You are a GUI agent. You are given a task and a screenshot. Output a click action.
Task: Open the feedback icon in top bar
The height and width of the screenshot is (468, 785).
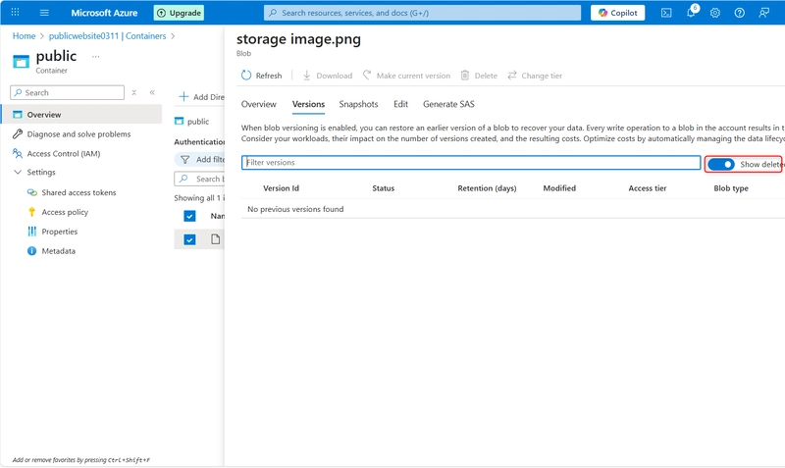tap(764, 13)
